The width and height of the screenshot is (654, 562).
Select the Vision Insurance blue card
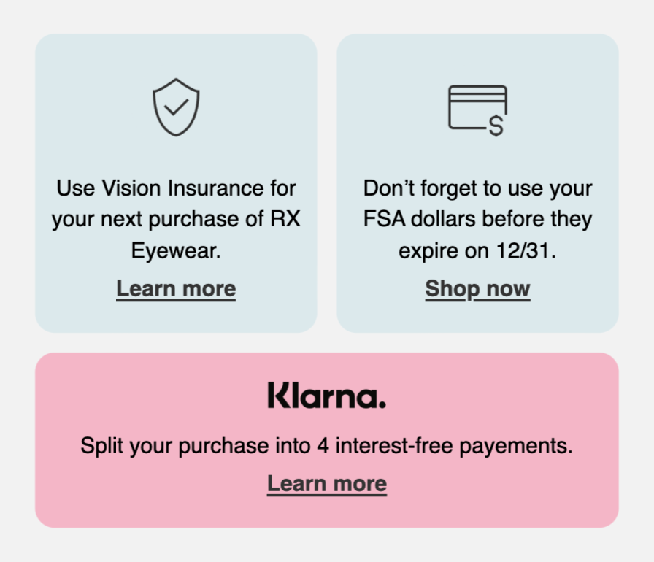pos(176,183)
